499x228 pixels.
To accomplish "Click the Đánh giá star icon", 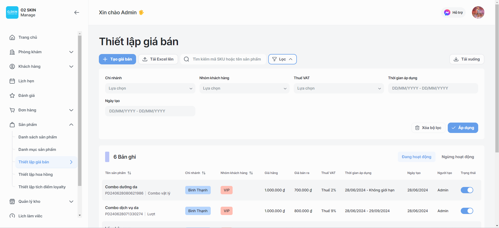I will click(x=12, y=96).
